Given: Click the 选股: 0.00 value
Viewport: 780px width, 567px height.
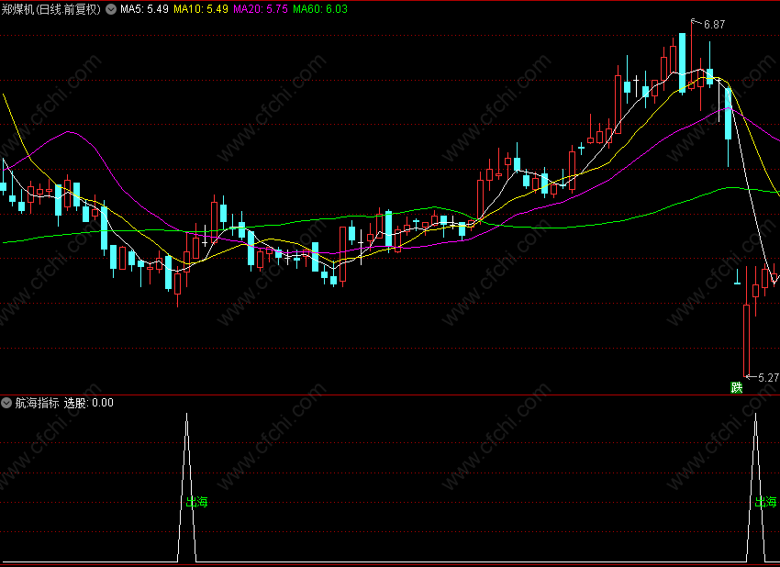Looking at the screenshot, I should click(89, 403).
